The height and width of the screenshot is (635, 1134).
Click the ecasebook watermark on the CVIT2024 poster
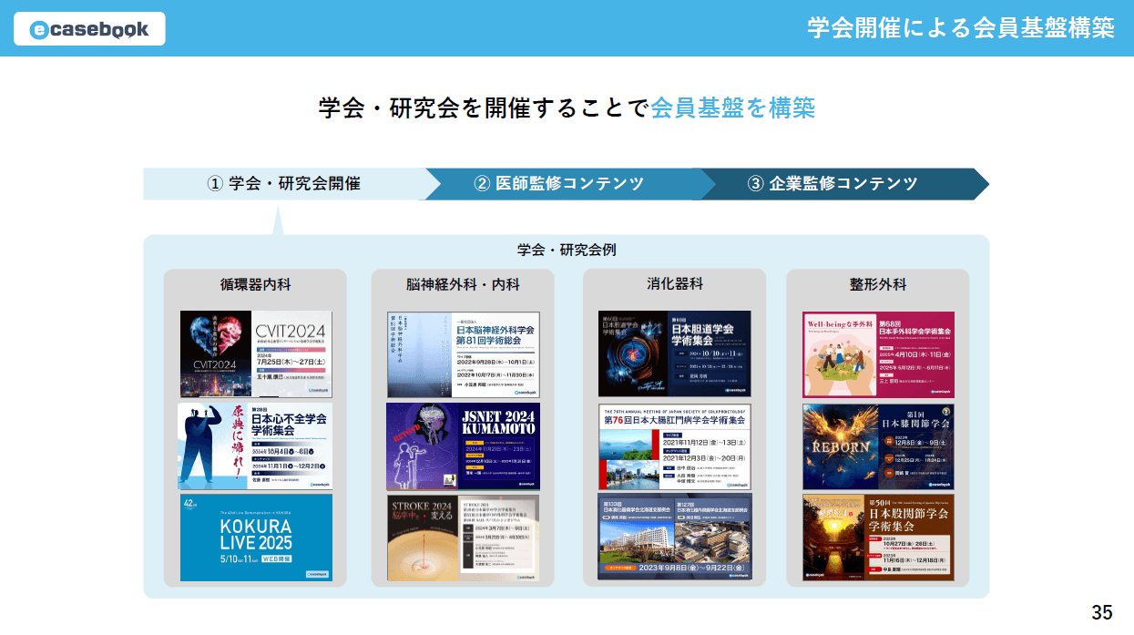coord(317,390)
